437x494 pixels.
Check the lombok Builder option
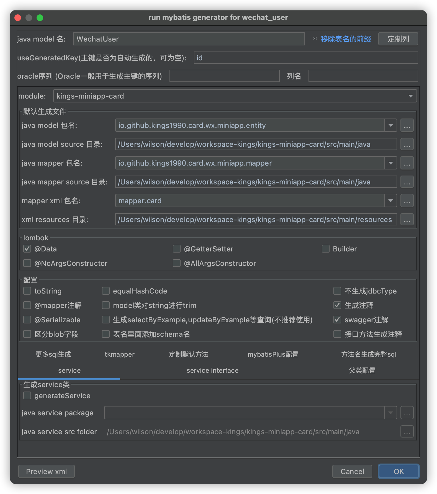(326, 249)
